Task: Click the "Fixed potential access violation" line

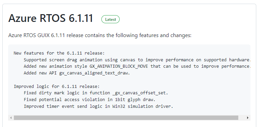Action: tap(89, 100)
